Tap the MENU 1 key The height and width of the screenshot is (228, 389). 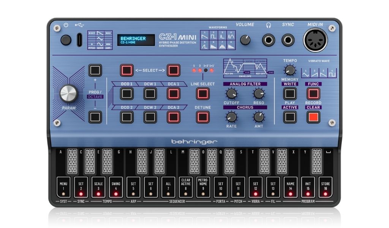coord(63,187)
